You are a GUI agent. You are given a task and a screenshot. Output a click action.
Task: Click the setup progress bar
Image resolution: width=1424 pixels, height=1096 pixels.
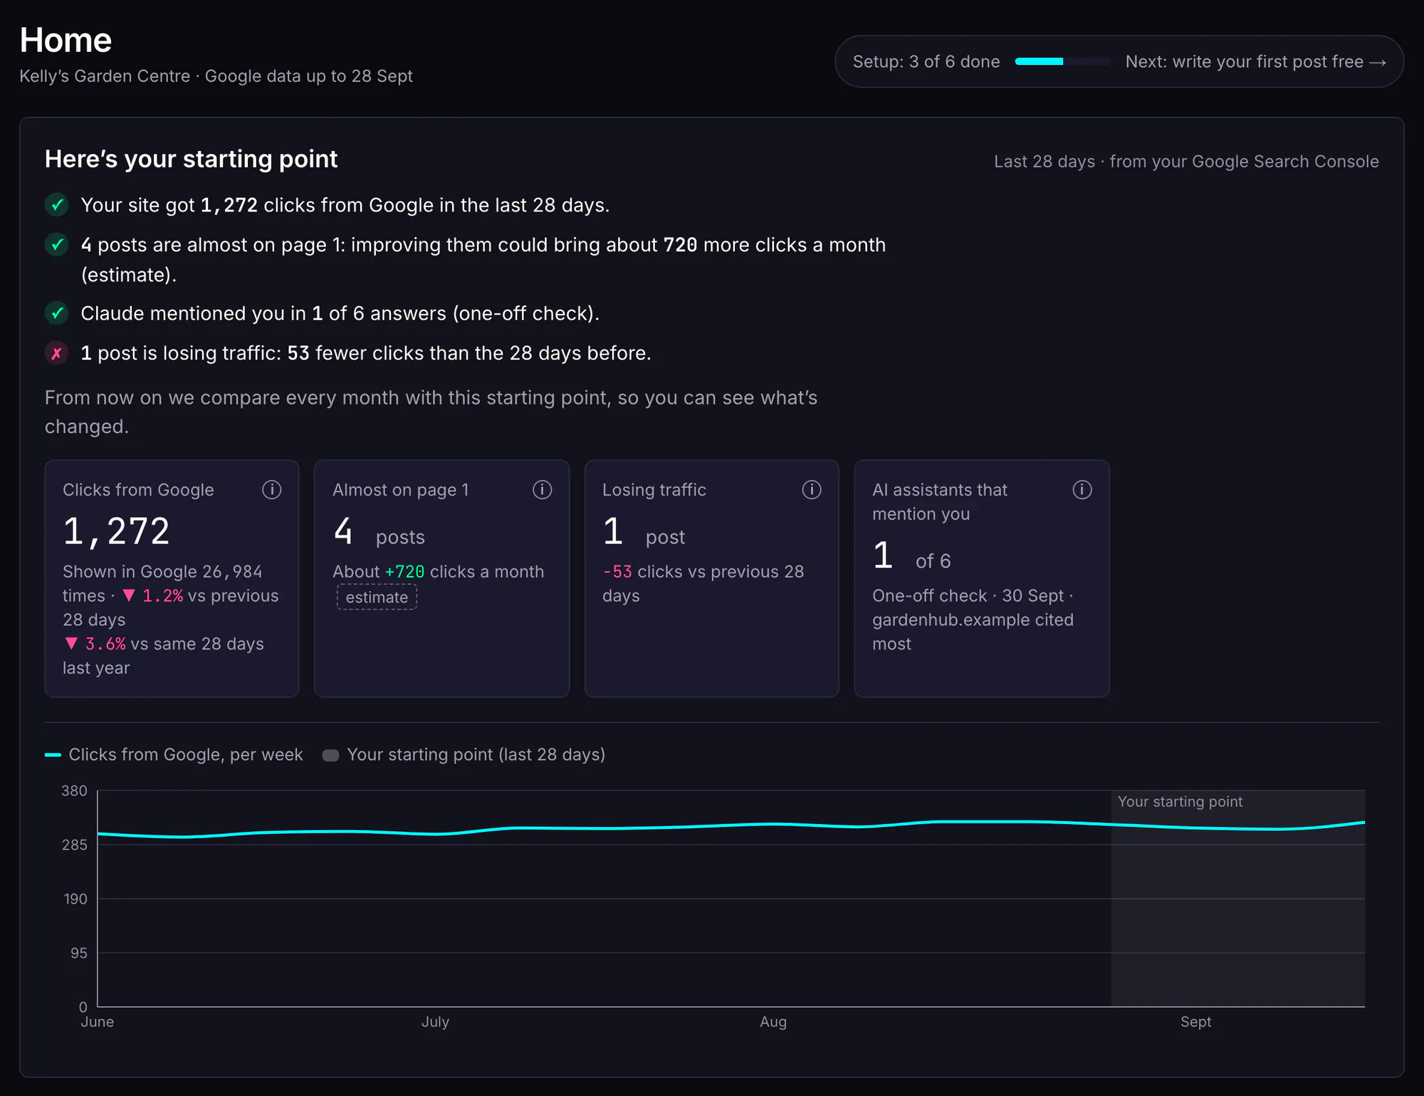1063,62
